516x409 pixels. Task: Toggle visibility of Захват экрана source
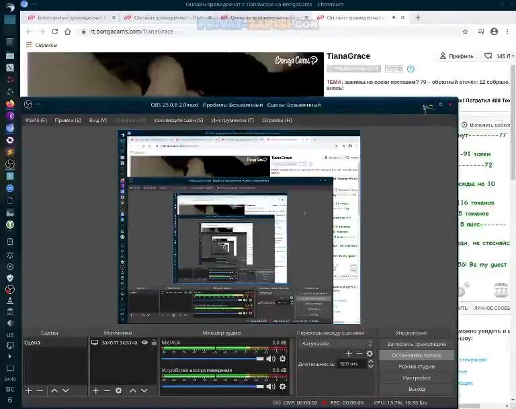pyautogui.click(x=144, y=343)
